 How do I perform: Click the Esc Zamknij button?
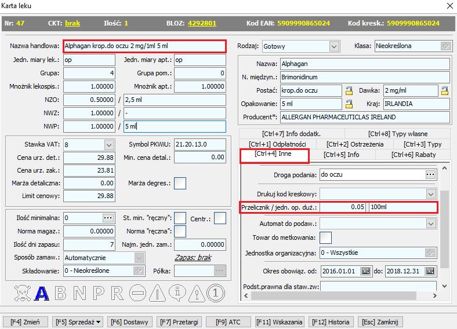380,322
